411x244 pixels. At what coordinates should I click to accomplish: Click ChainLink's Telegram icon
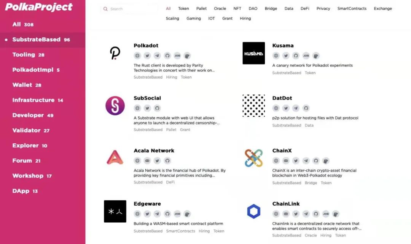click(306, 214)
